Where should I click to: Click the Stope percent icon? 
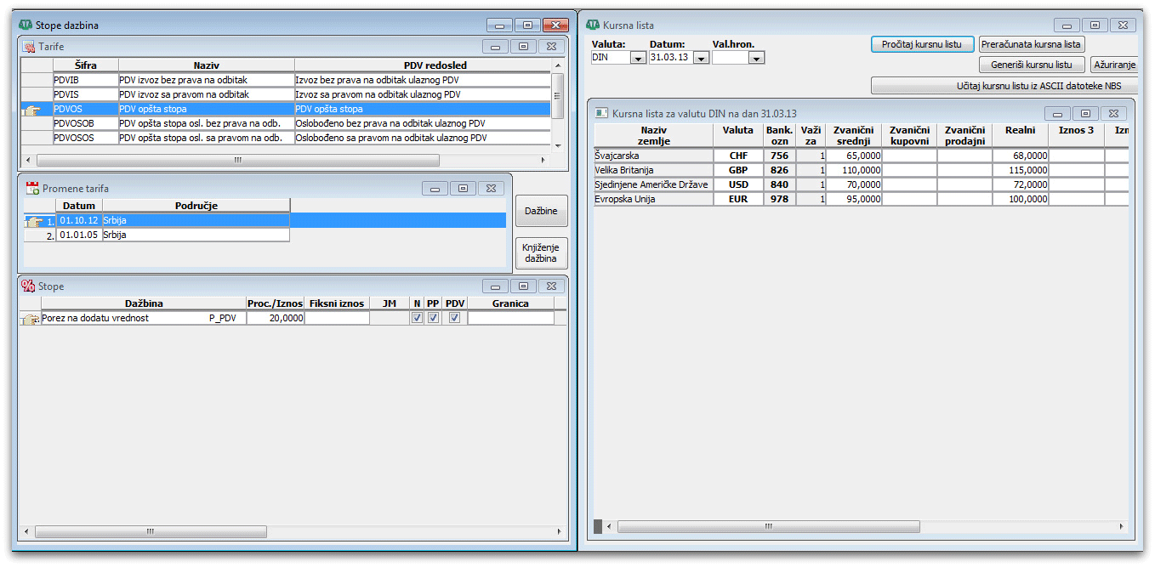28,286
